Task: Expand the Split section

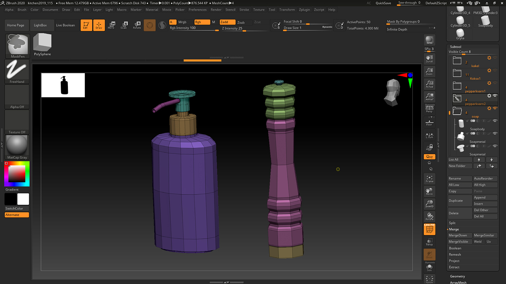Action: 452,223
